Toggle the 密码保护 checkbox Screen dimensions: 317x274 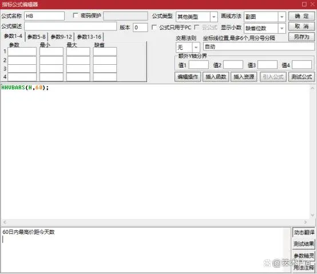[x=76, y=15]
